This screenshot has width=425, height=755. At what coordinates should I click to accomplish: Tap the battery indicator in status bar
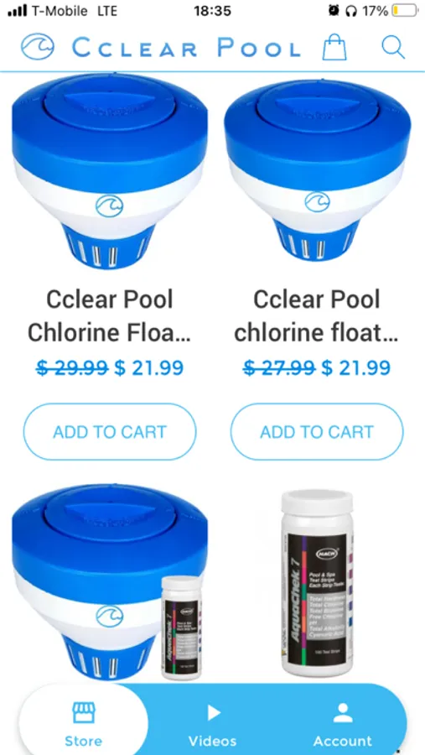pos(404,11)
